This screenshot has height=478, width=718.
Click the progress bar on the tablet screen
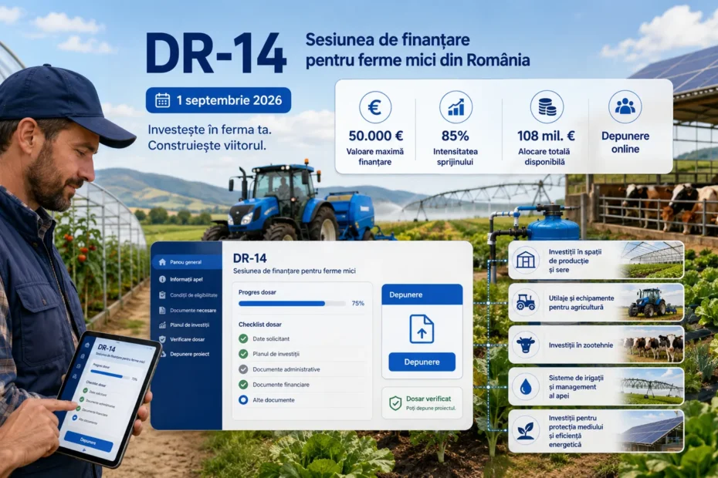coord(110,375)
